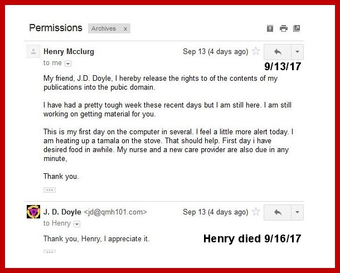Open more options beside J. D. Doyle's reply button
The width and height of the screenshot is (340, 273).
[297, 212]
